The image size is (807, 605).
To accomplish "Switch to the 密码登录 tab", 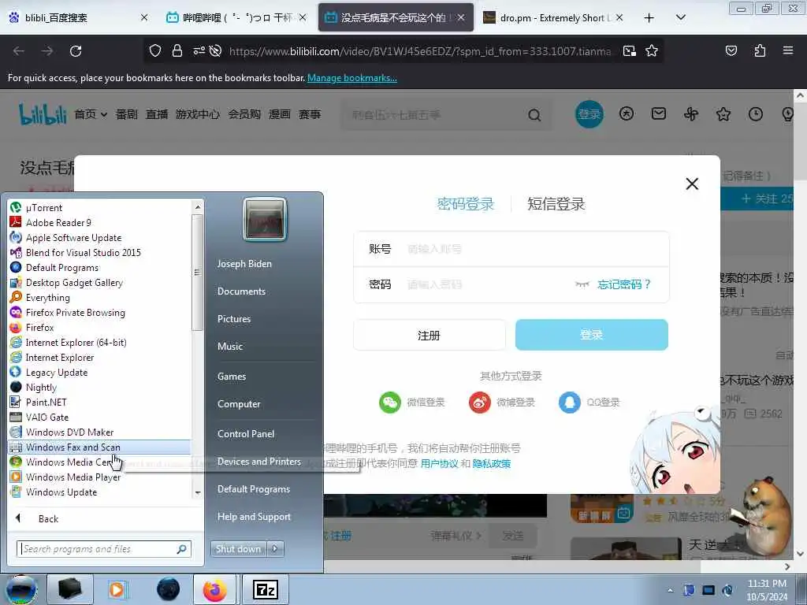I will [x=465, y=204].
